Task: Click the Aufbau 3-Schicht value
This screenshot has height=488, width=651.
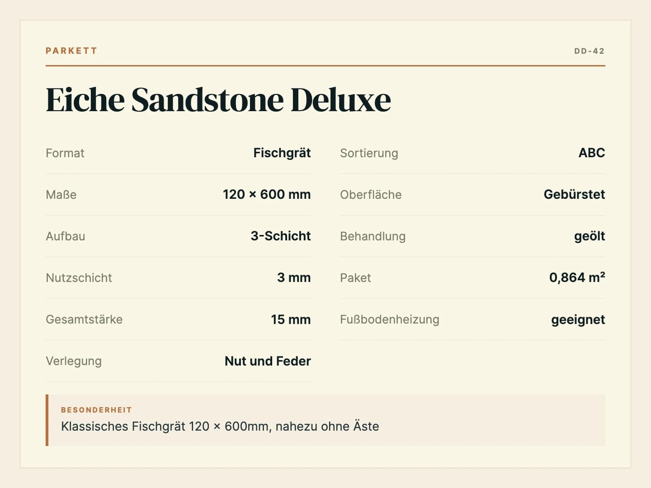Action: click(x=281, y=236)
